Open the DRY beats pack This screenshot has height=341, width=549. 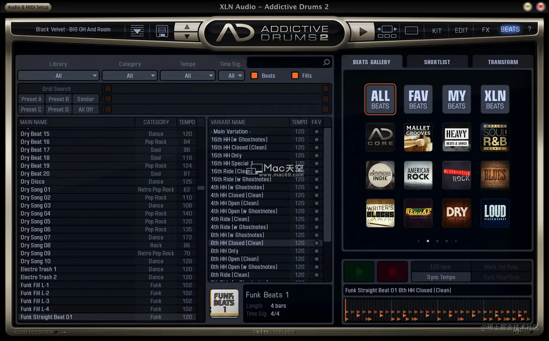point(456,213)
